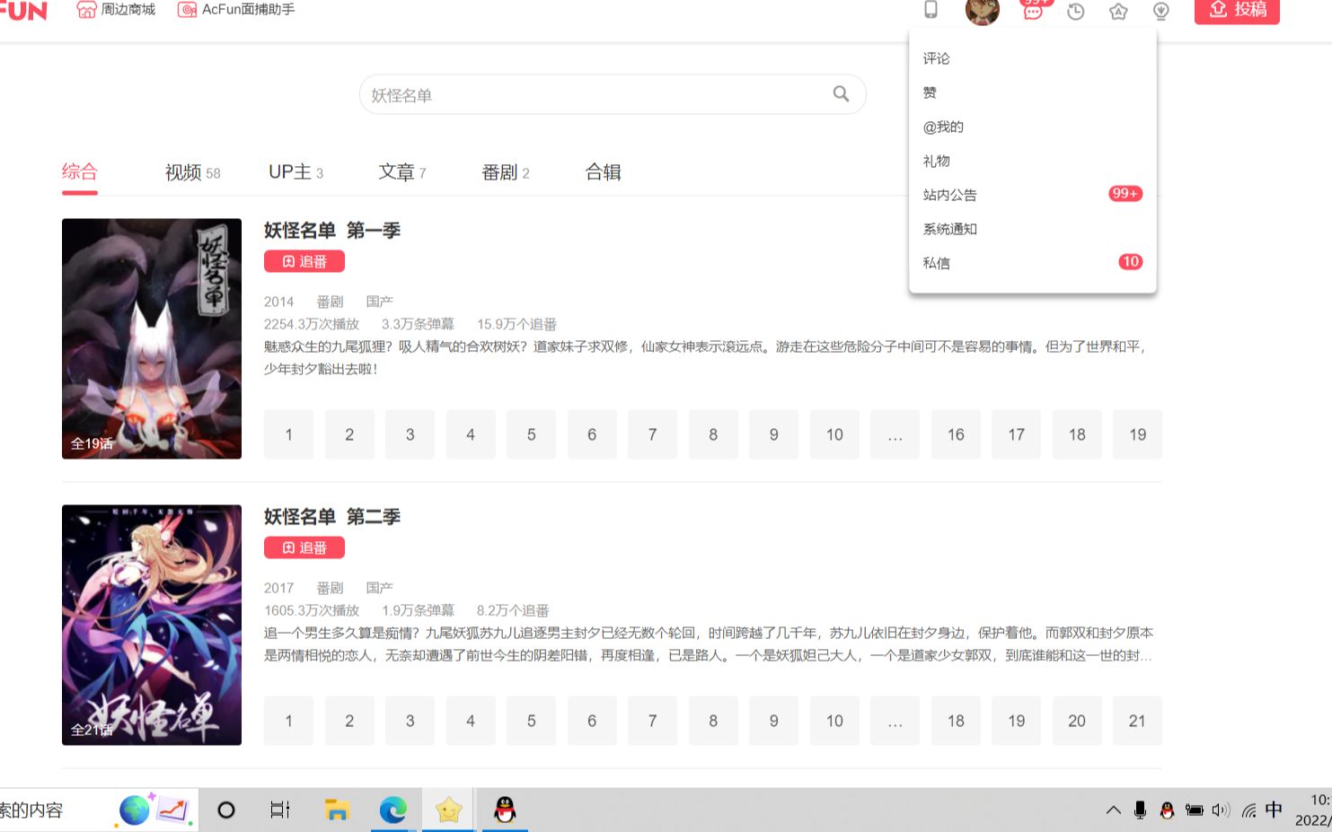Screen dimensions: 1332x832
Task: Select the 综合 tab
Action: [x=80, y=171]
